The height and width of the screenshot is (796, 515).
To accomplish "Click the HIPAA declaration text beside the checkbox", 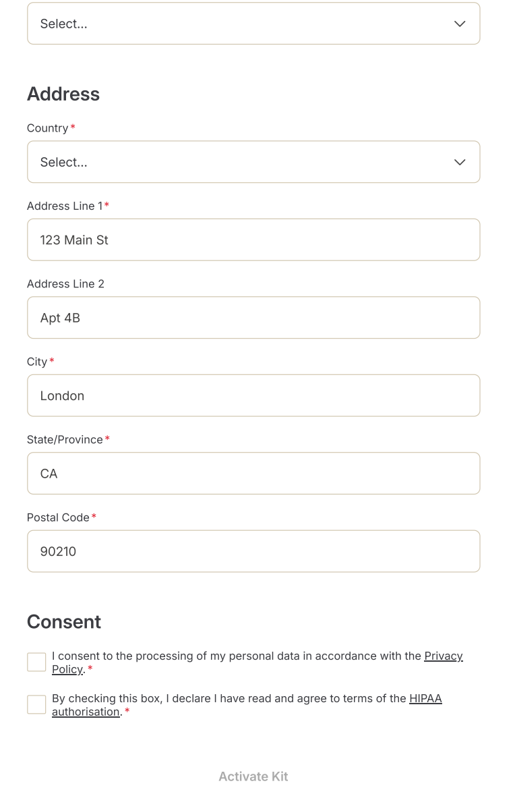I will click(229, 698).
